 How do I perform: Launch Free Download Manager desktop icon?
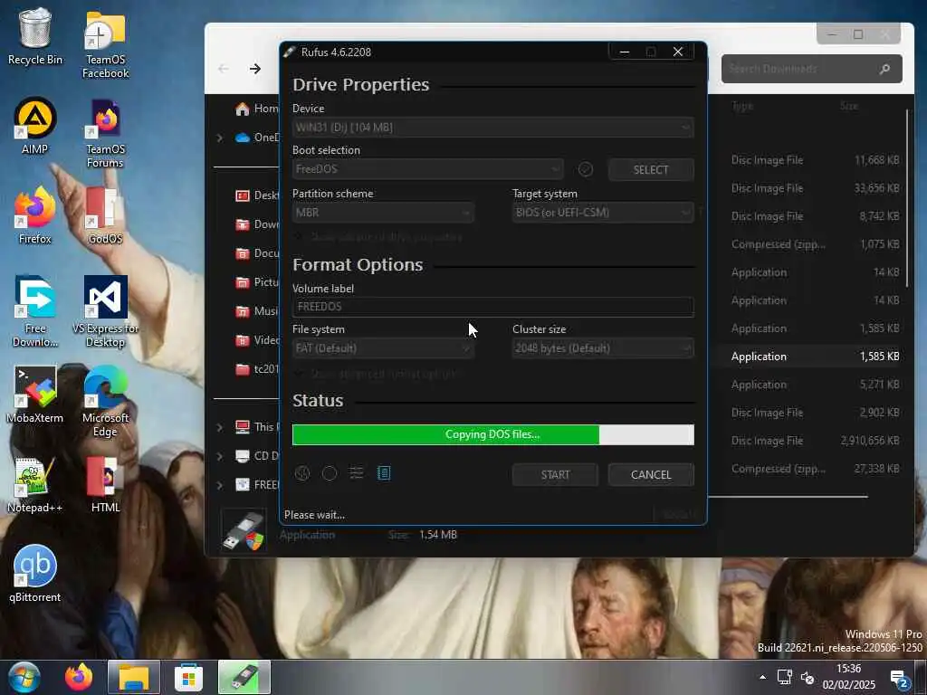coord(35,312)
